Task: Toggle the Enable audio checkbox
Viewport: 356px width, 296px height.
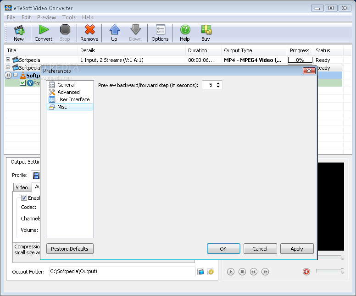Action: point(24,198)
